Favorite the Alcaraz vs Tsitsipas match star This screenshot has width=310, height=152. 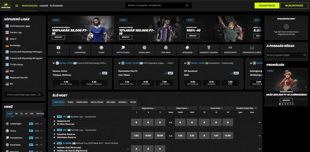53,63
